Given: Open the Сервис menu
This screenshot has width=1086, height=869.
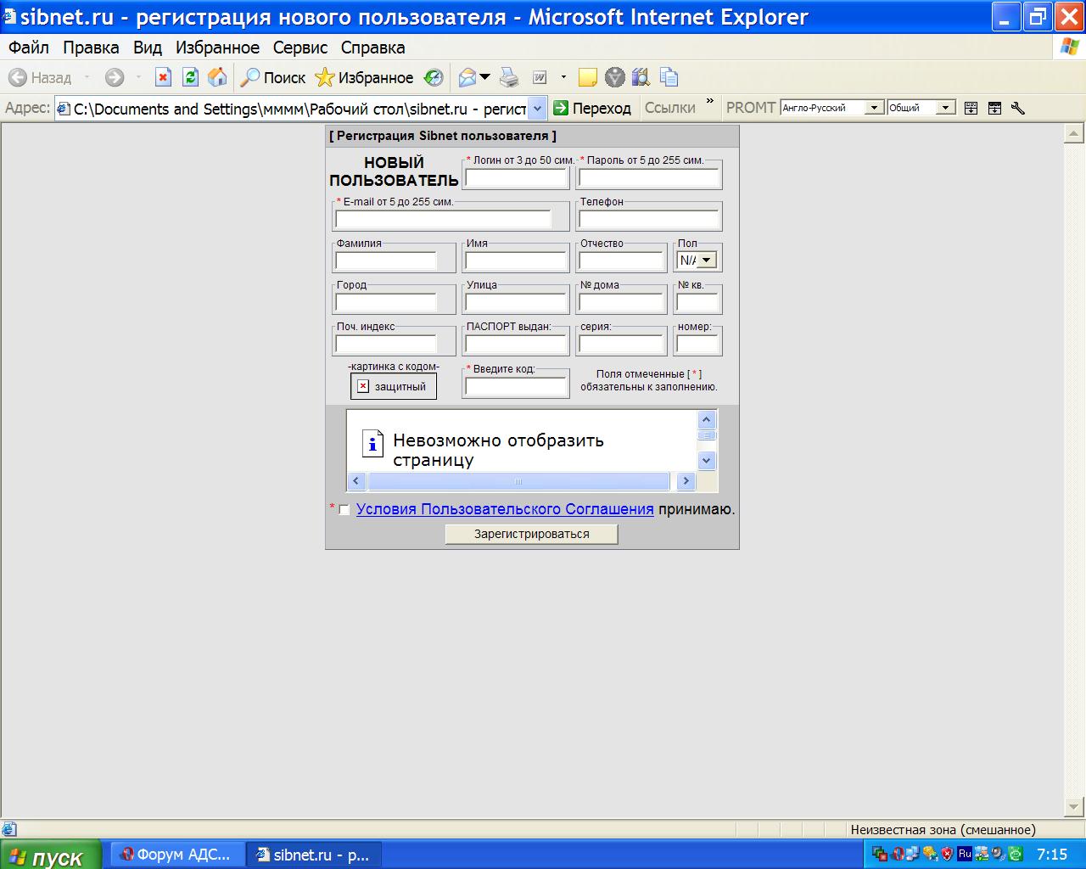Looking at the screenshot, I should 300,48.
